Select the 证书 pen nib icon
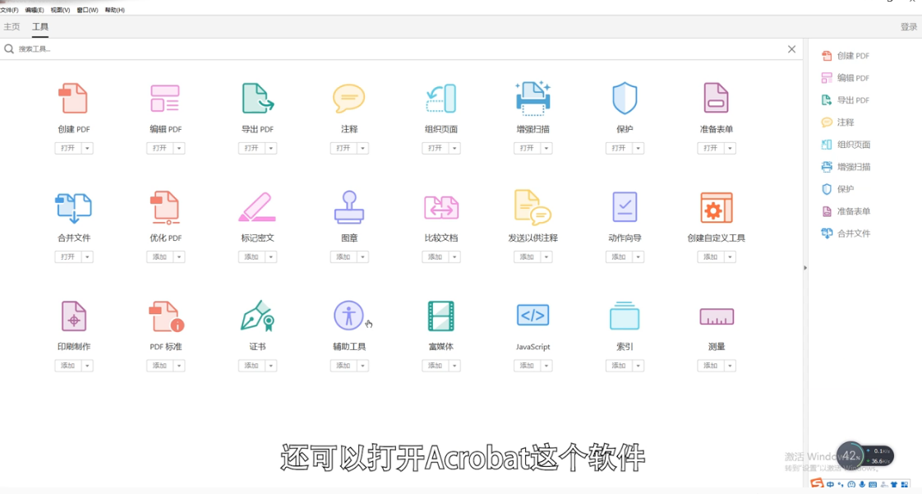 pyautogui.click(x=257, y=316)
